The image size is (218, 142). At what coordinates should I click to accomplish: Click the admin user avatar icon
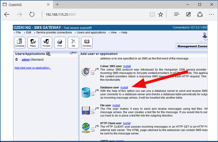(17, 59)
